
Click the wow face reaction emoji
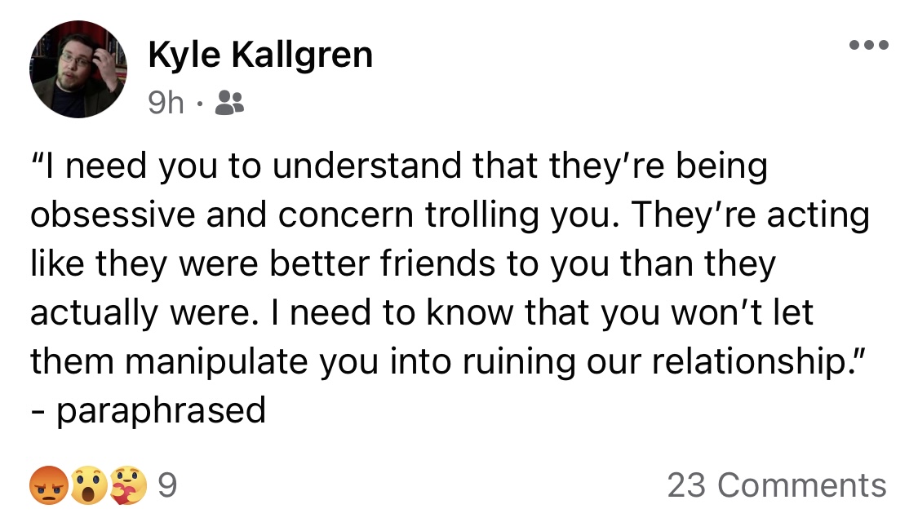point(89,485)
